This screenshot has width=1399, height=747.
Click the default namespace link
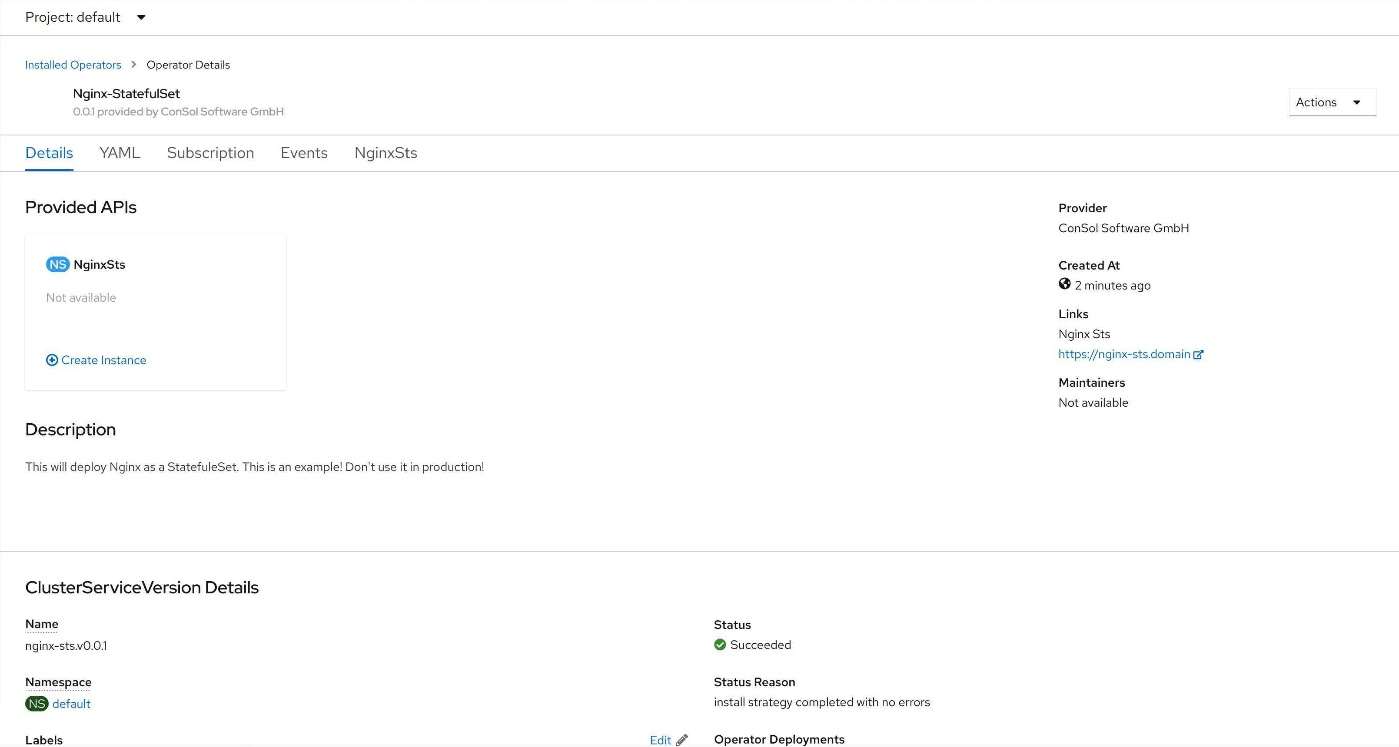pos(71,704)
